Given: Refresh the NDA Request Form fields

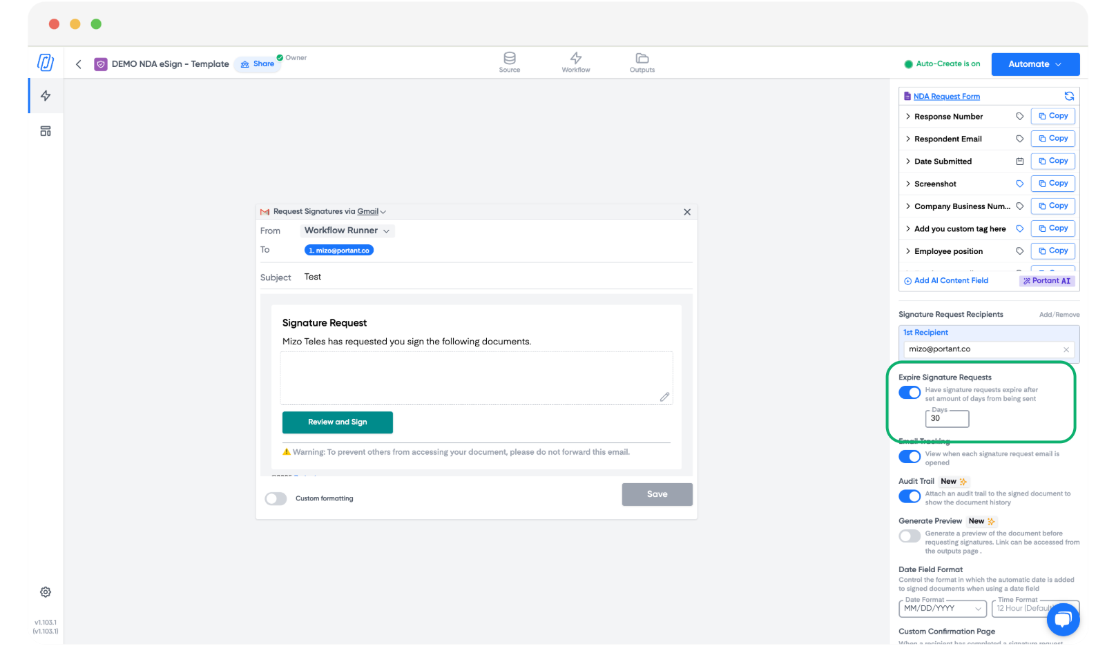Looking at the screenshot, I should [1069, 96].
